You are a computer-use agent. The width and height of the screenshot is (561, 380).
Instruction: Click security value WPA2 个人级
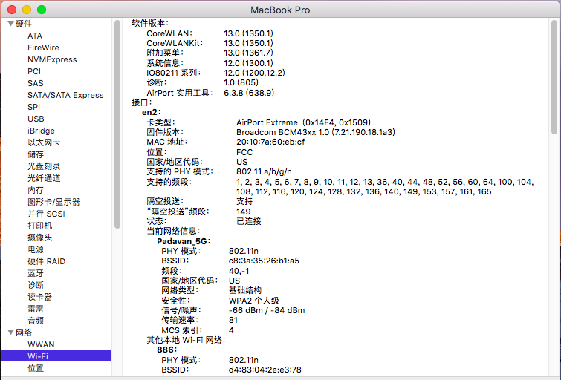coord(254,301)
